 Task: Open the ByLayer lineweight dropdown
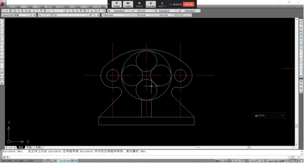point(163,15)
